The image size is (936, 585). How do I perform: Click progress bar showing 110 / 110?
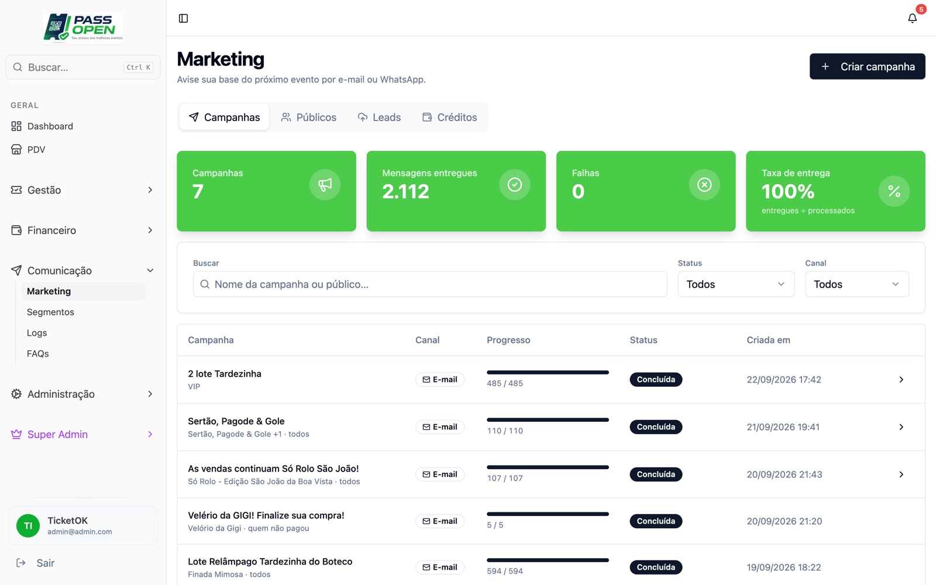tap(548, 419)
